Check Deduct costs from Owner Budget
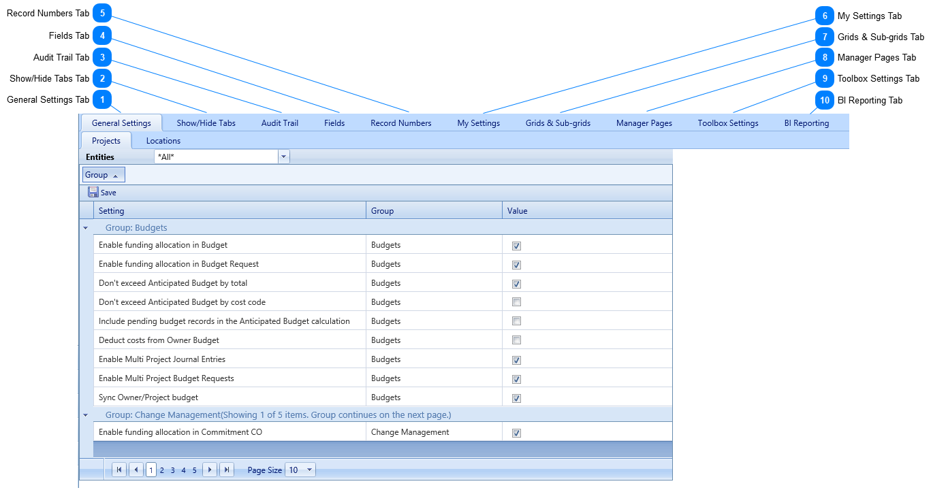931x490 pixels. click(x=516, y=340)
